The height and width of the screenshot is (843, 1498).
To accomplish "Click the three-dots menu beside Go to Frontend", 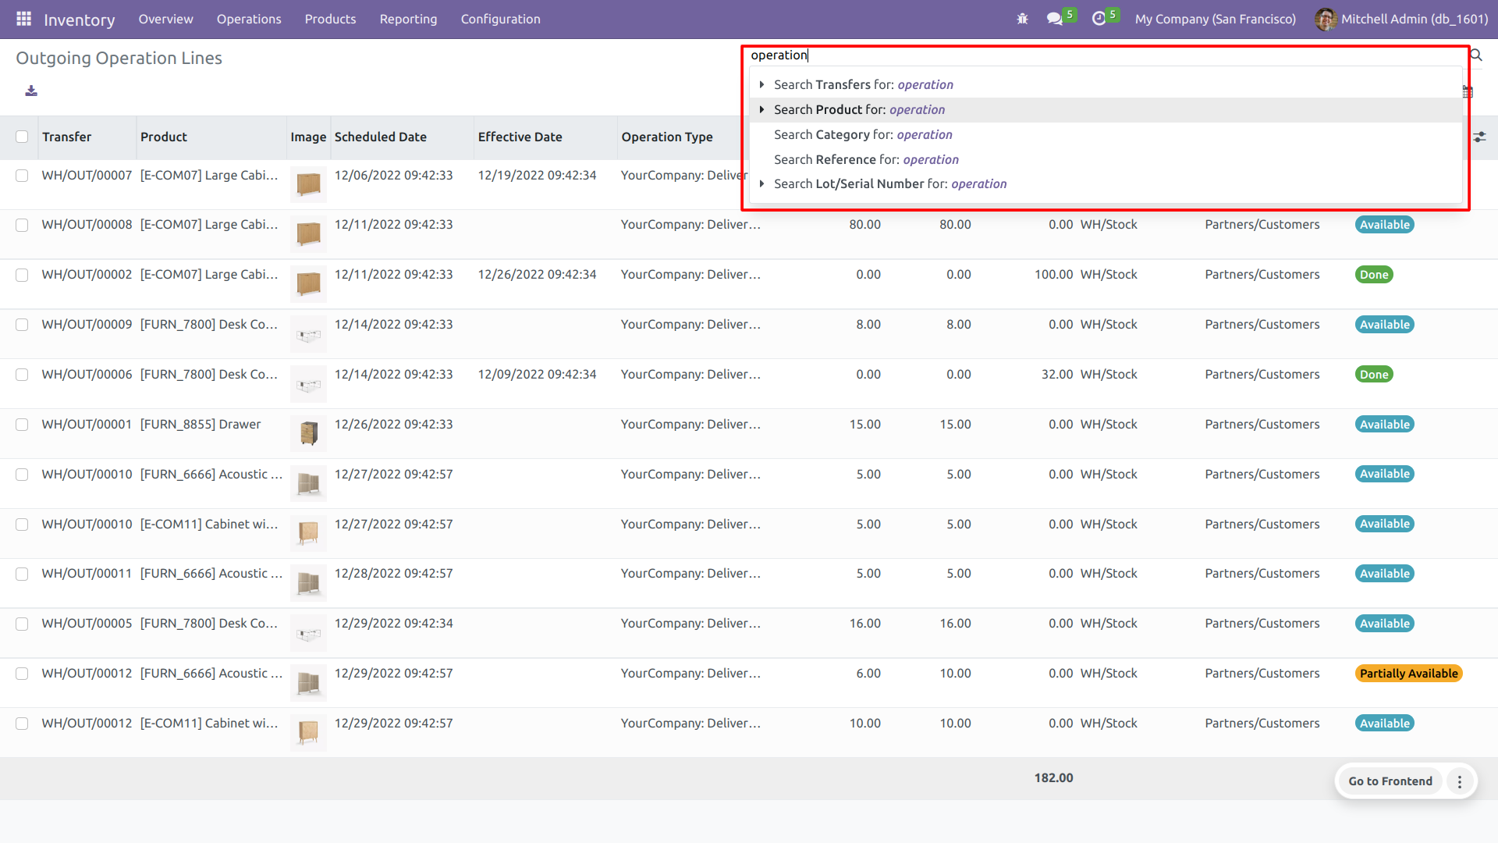I will pos(1460,781).
